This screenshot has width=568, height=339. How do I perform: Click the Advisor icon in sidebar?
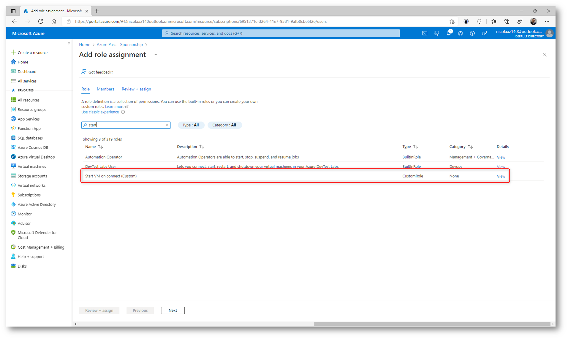pos(13,223)
